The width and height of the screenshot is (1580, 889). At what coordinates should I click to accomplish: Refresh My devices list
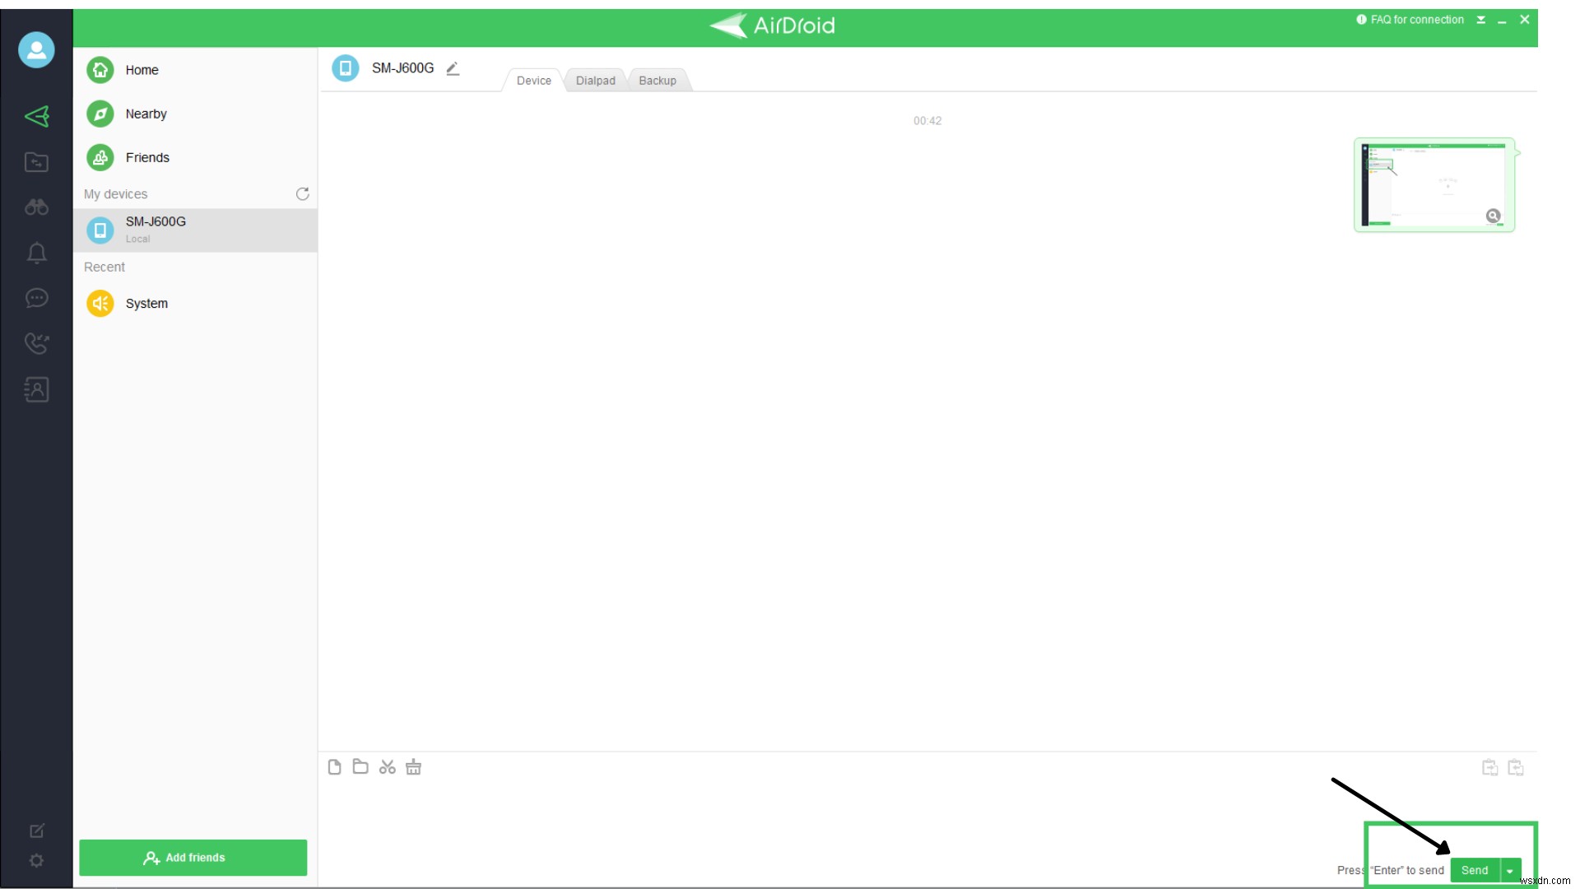303,193
